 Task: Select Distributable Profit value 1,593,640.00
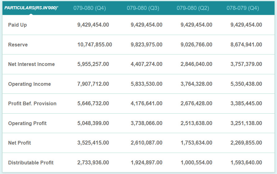click(x=246, y=163)
